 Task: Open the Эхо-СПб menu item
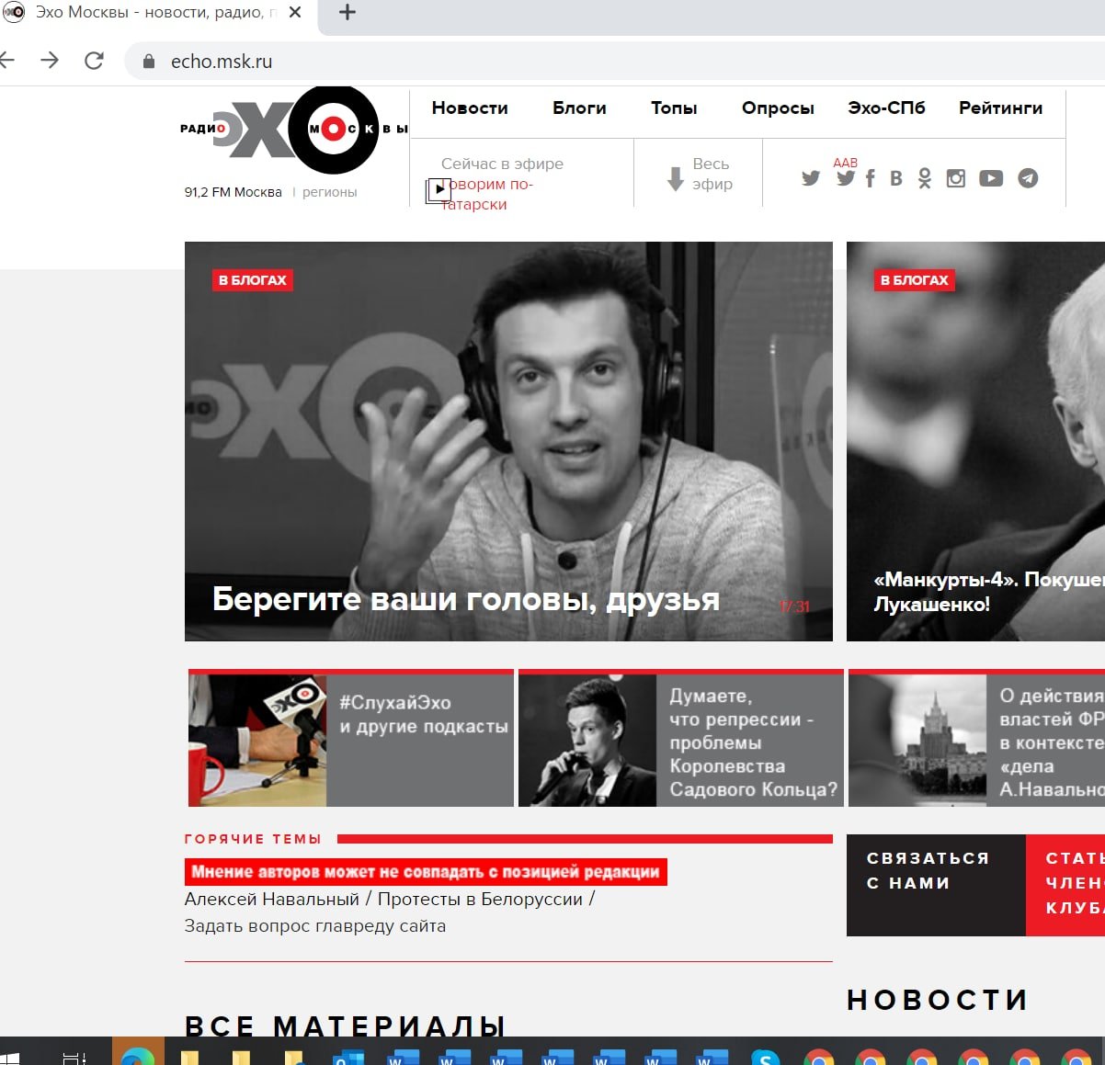coord(886,108)
